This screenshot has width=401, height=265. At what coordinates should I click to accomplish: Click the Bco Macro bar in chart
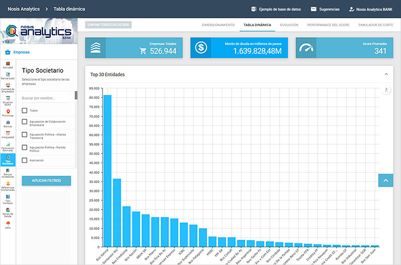(x=155, y=232)
